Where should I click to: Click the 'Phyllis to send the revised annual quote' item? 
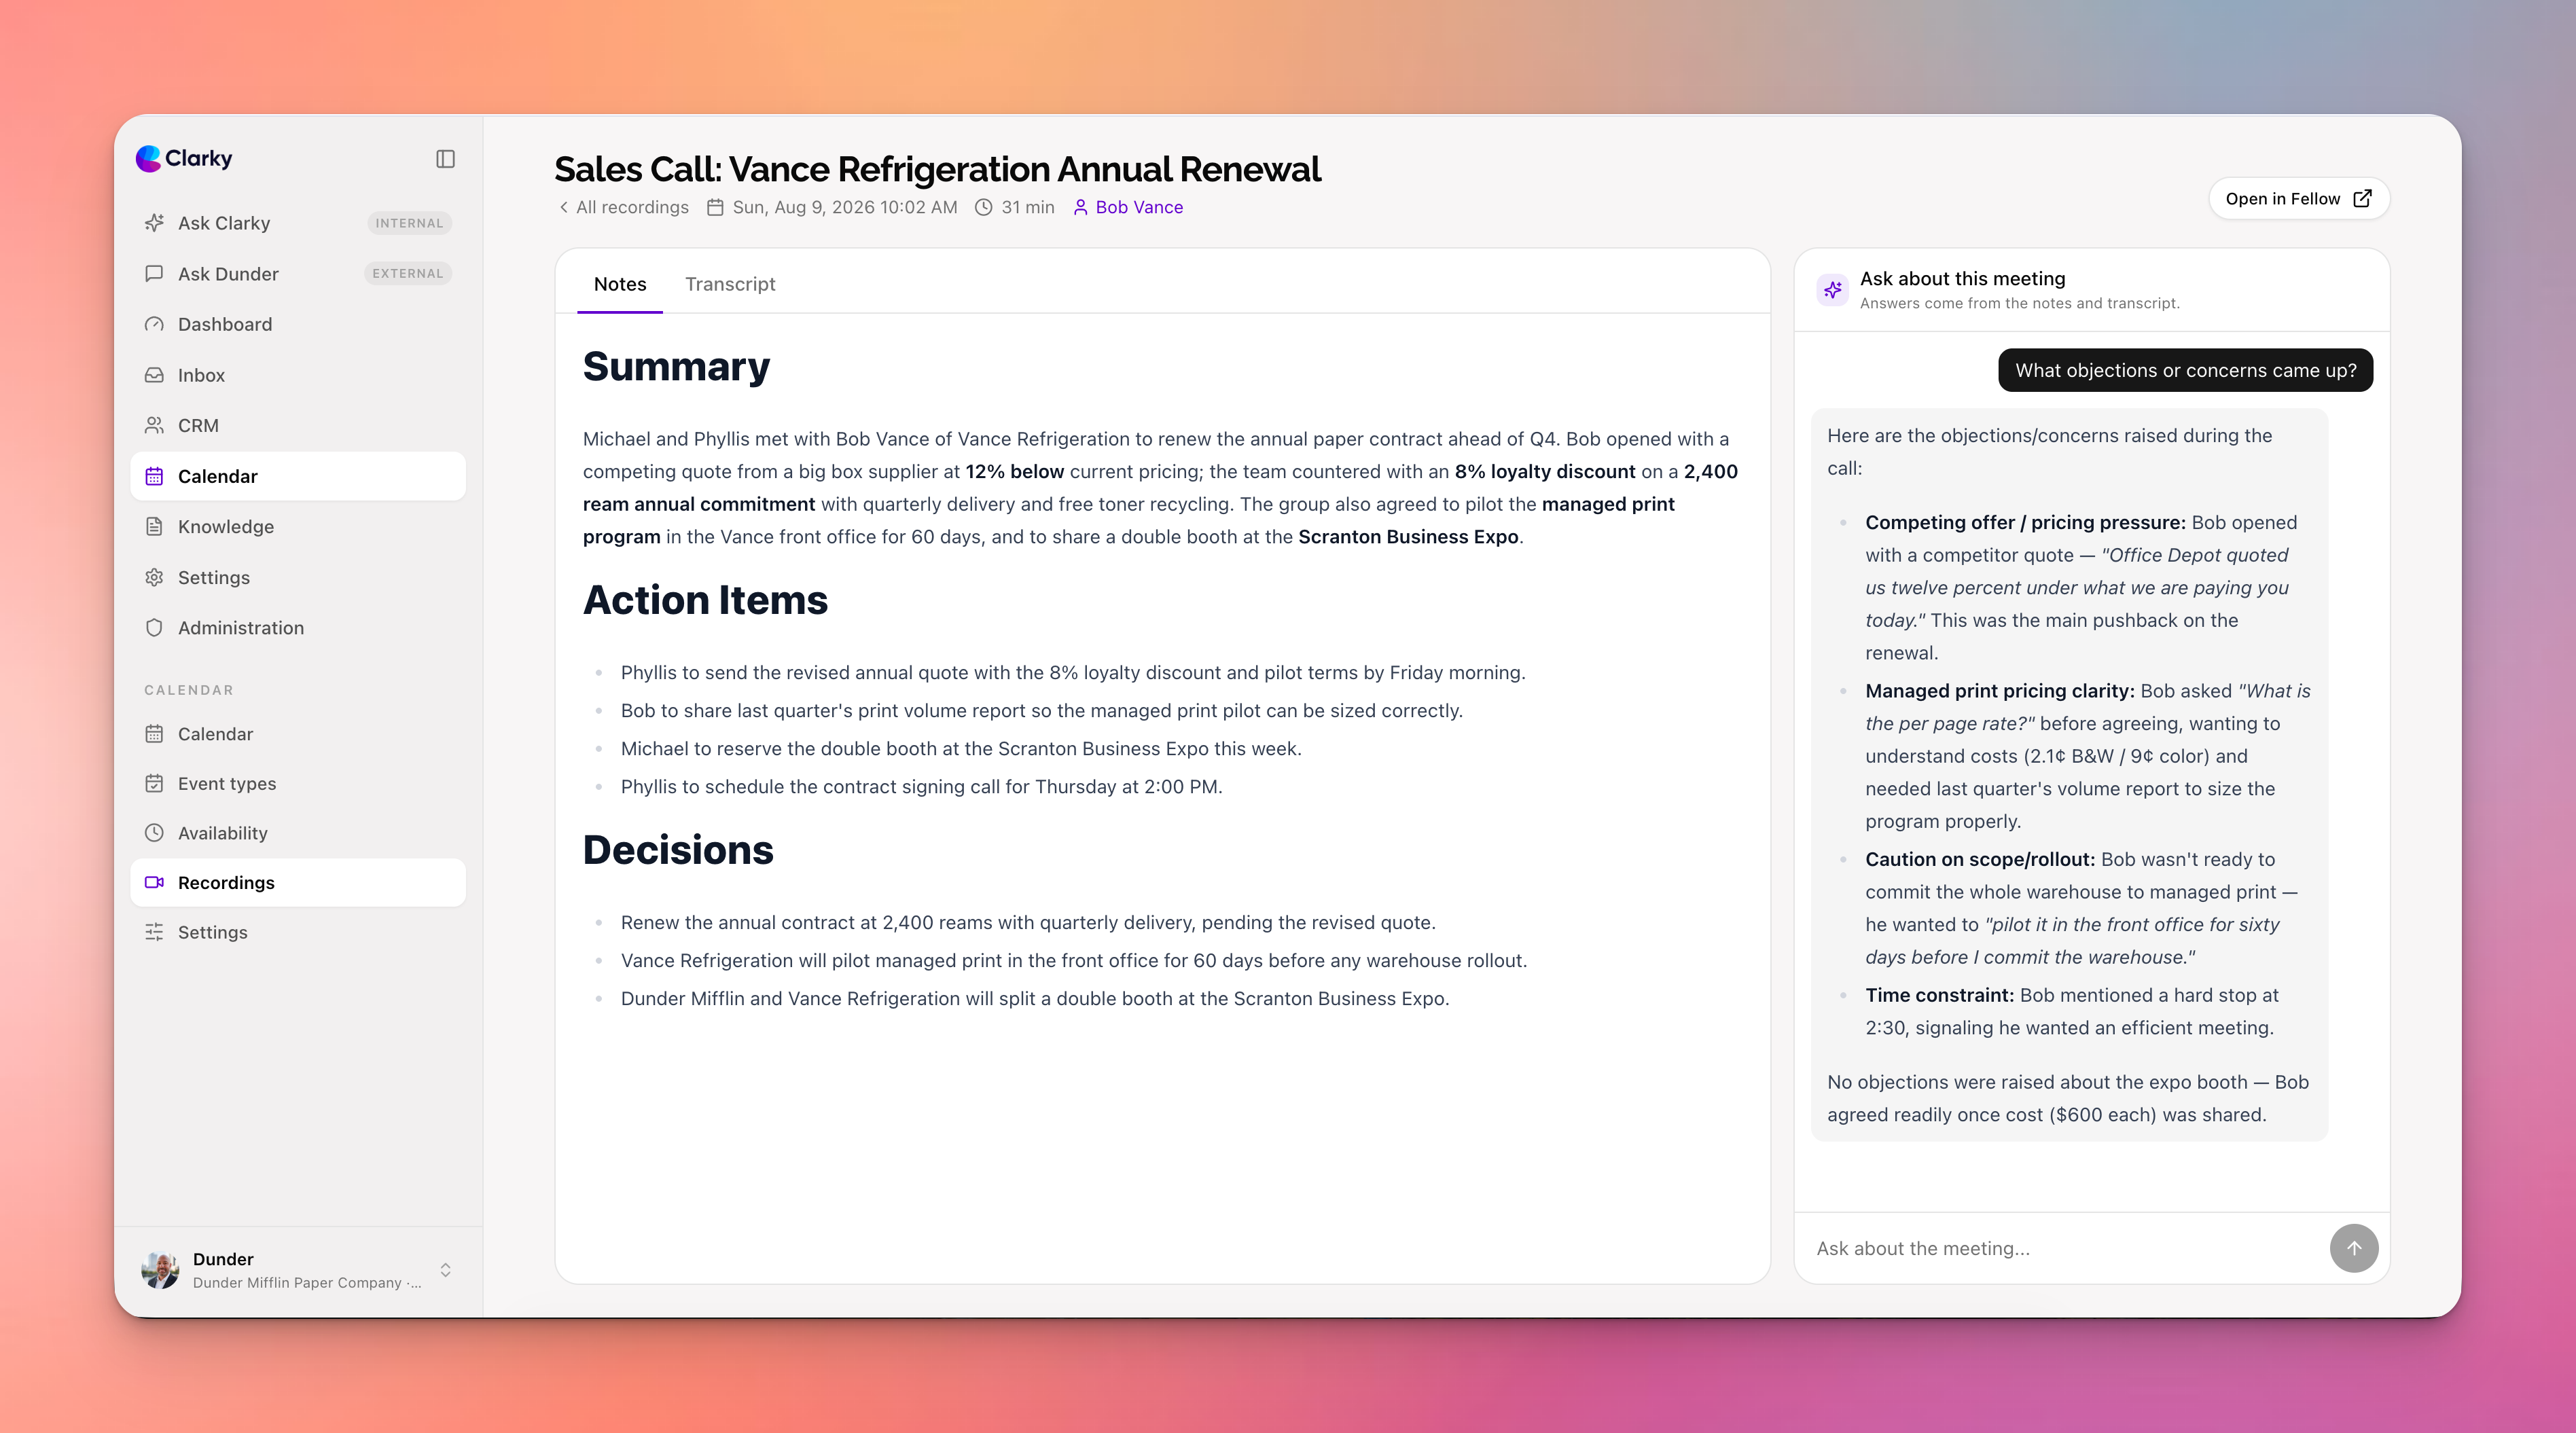tap(1073, 672)
